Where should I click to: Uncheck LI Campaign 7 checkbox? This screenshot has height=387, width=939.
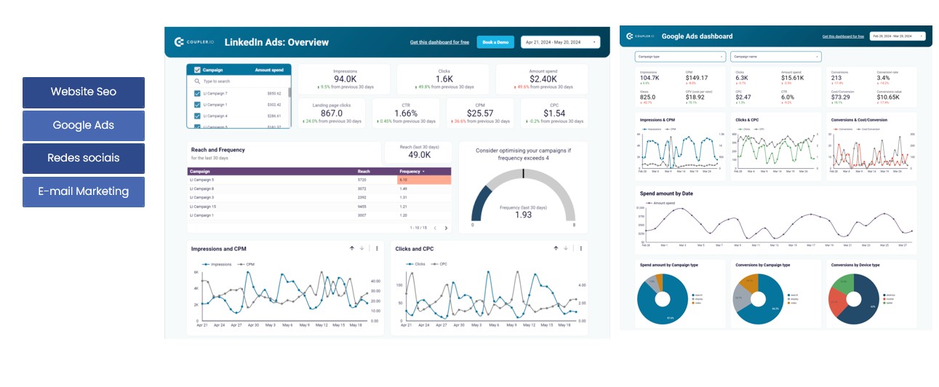(197, 93)
